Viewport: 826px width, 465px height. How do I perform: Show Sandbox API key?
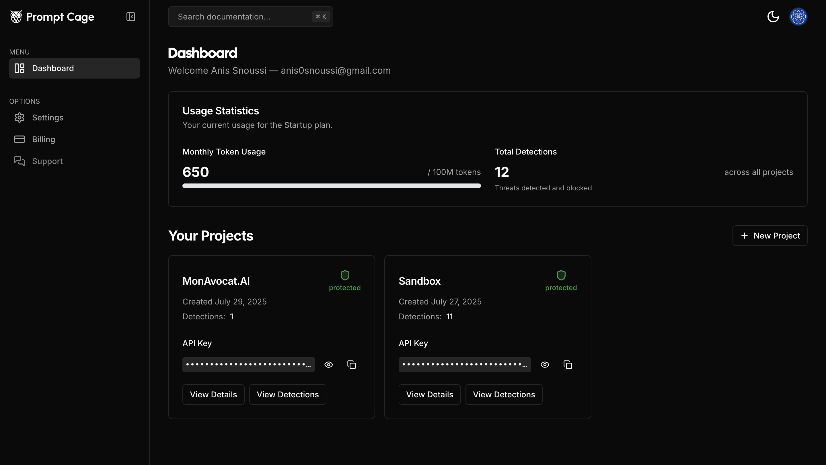pos(545,365)
